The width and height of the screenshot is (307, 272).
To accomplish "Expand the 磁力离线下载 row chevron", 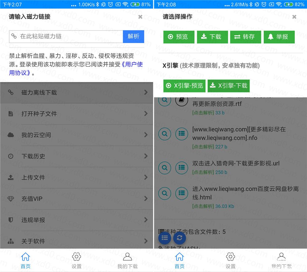I will click(x=146, y=92).
